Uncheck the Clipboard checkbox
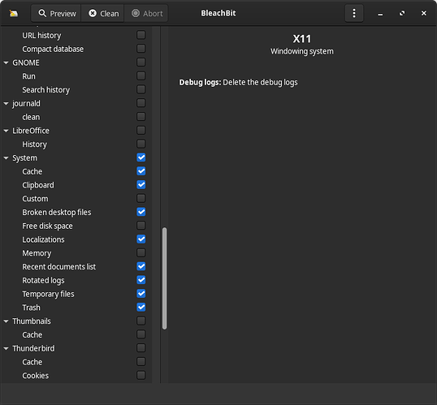 pyautogui.click(x=141, y=185)
